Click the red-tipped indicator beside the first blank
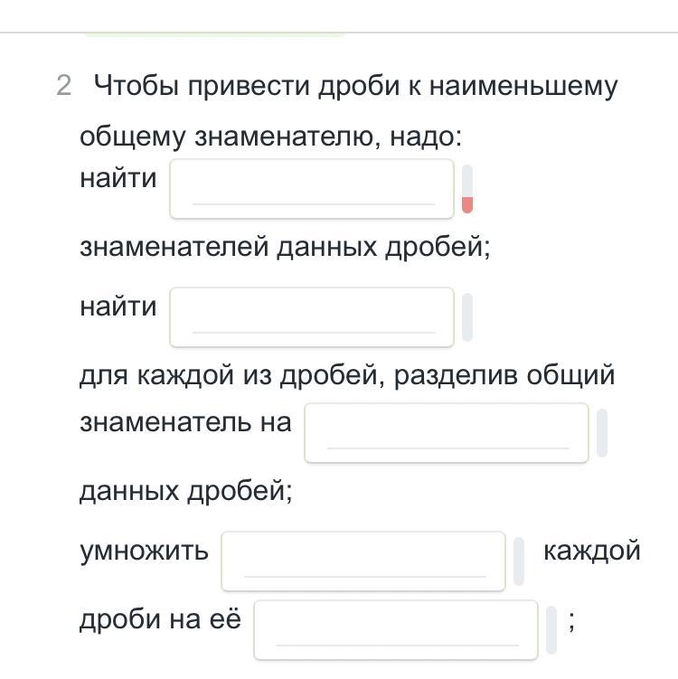Image resolution: width=678 pixels, height=679 pixels. click(467, 189)
